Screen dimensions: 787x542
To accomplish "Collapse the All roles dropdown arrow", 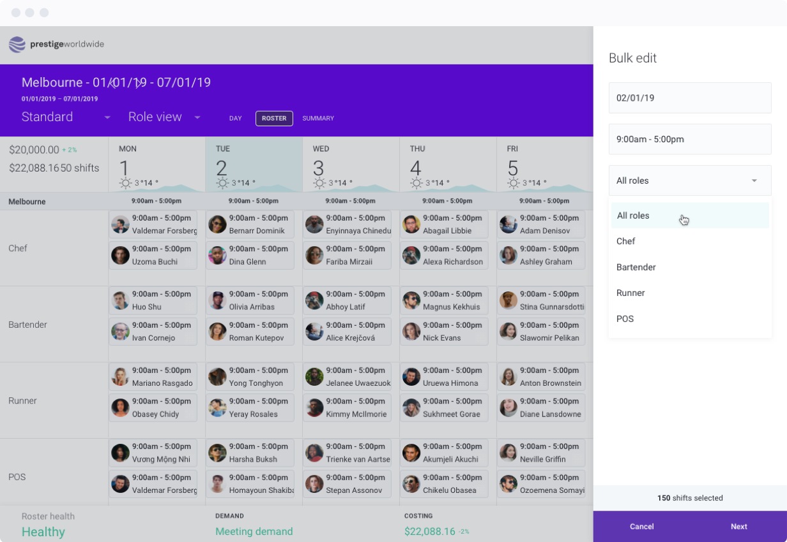I will (x=754, y=181).
